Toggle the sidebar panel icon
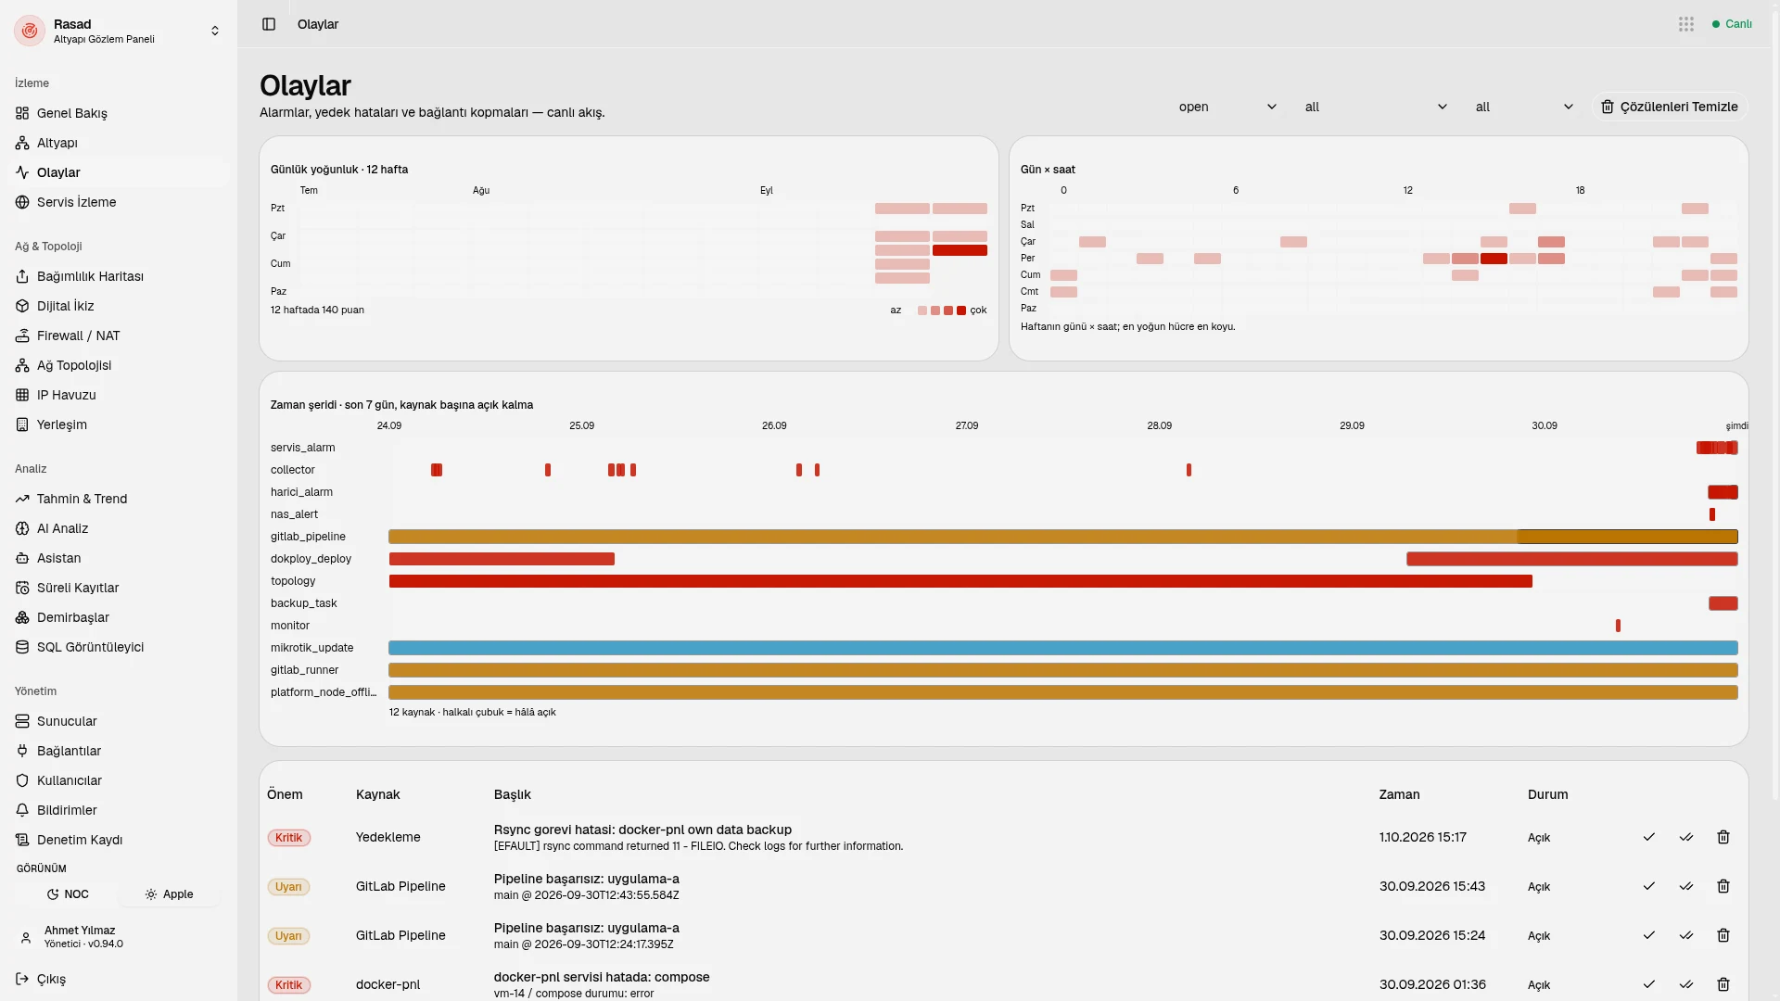This screenshot has width=1780, height=1001. 269,24
